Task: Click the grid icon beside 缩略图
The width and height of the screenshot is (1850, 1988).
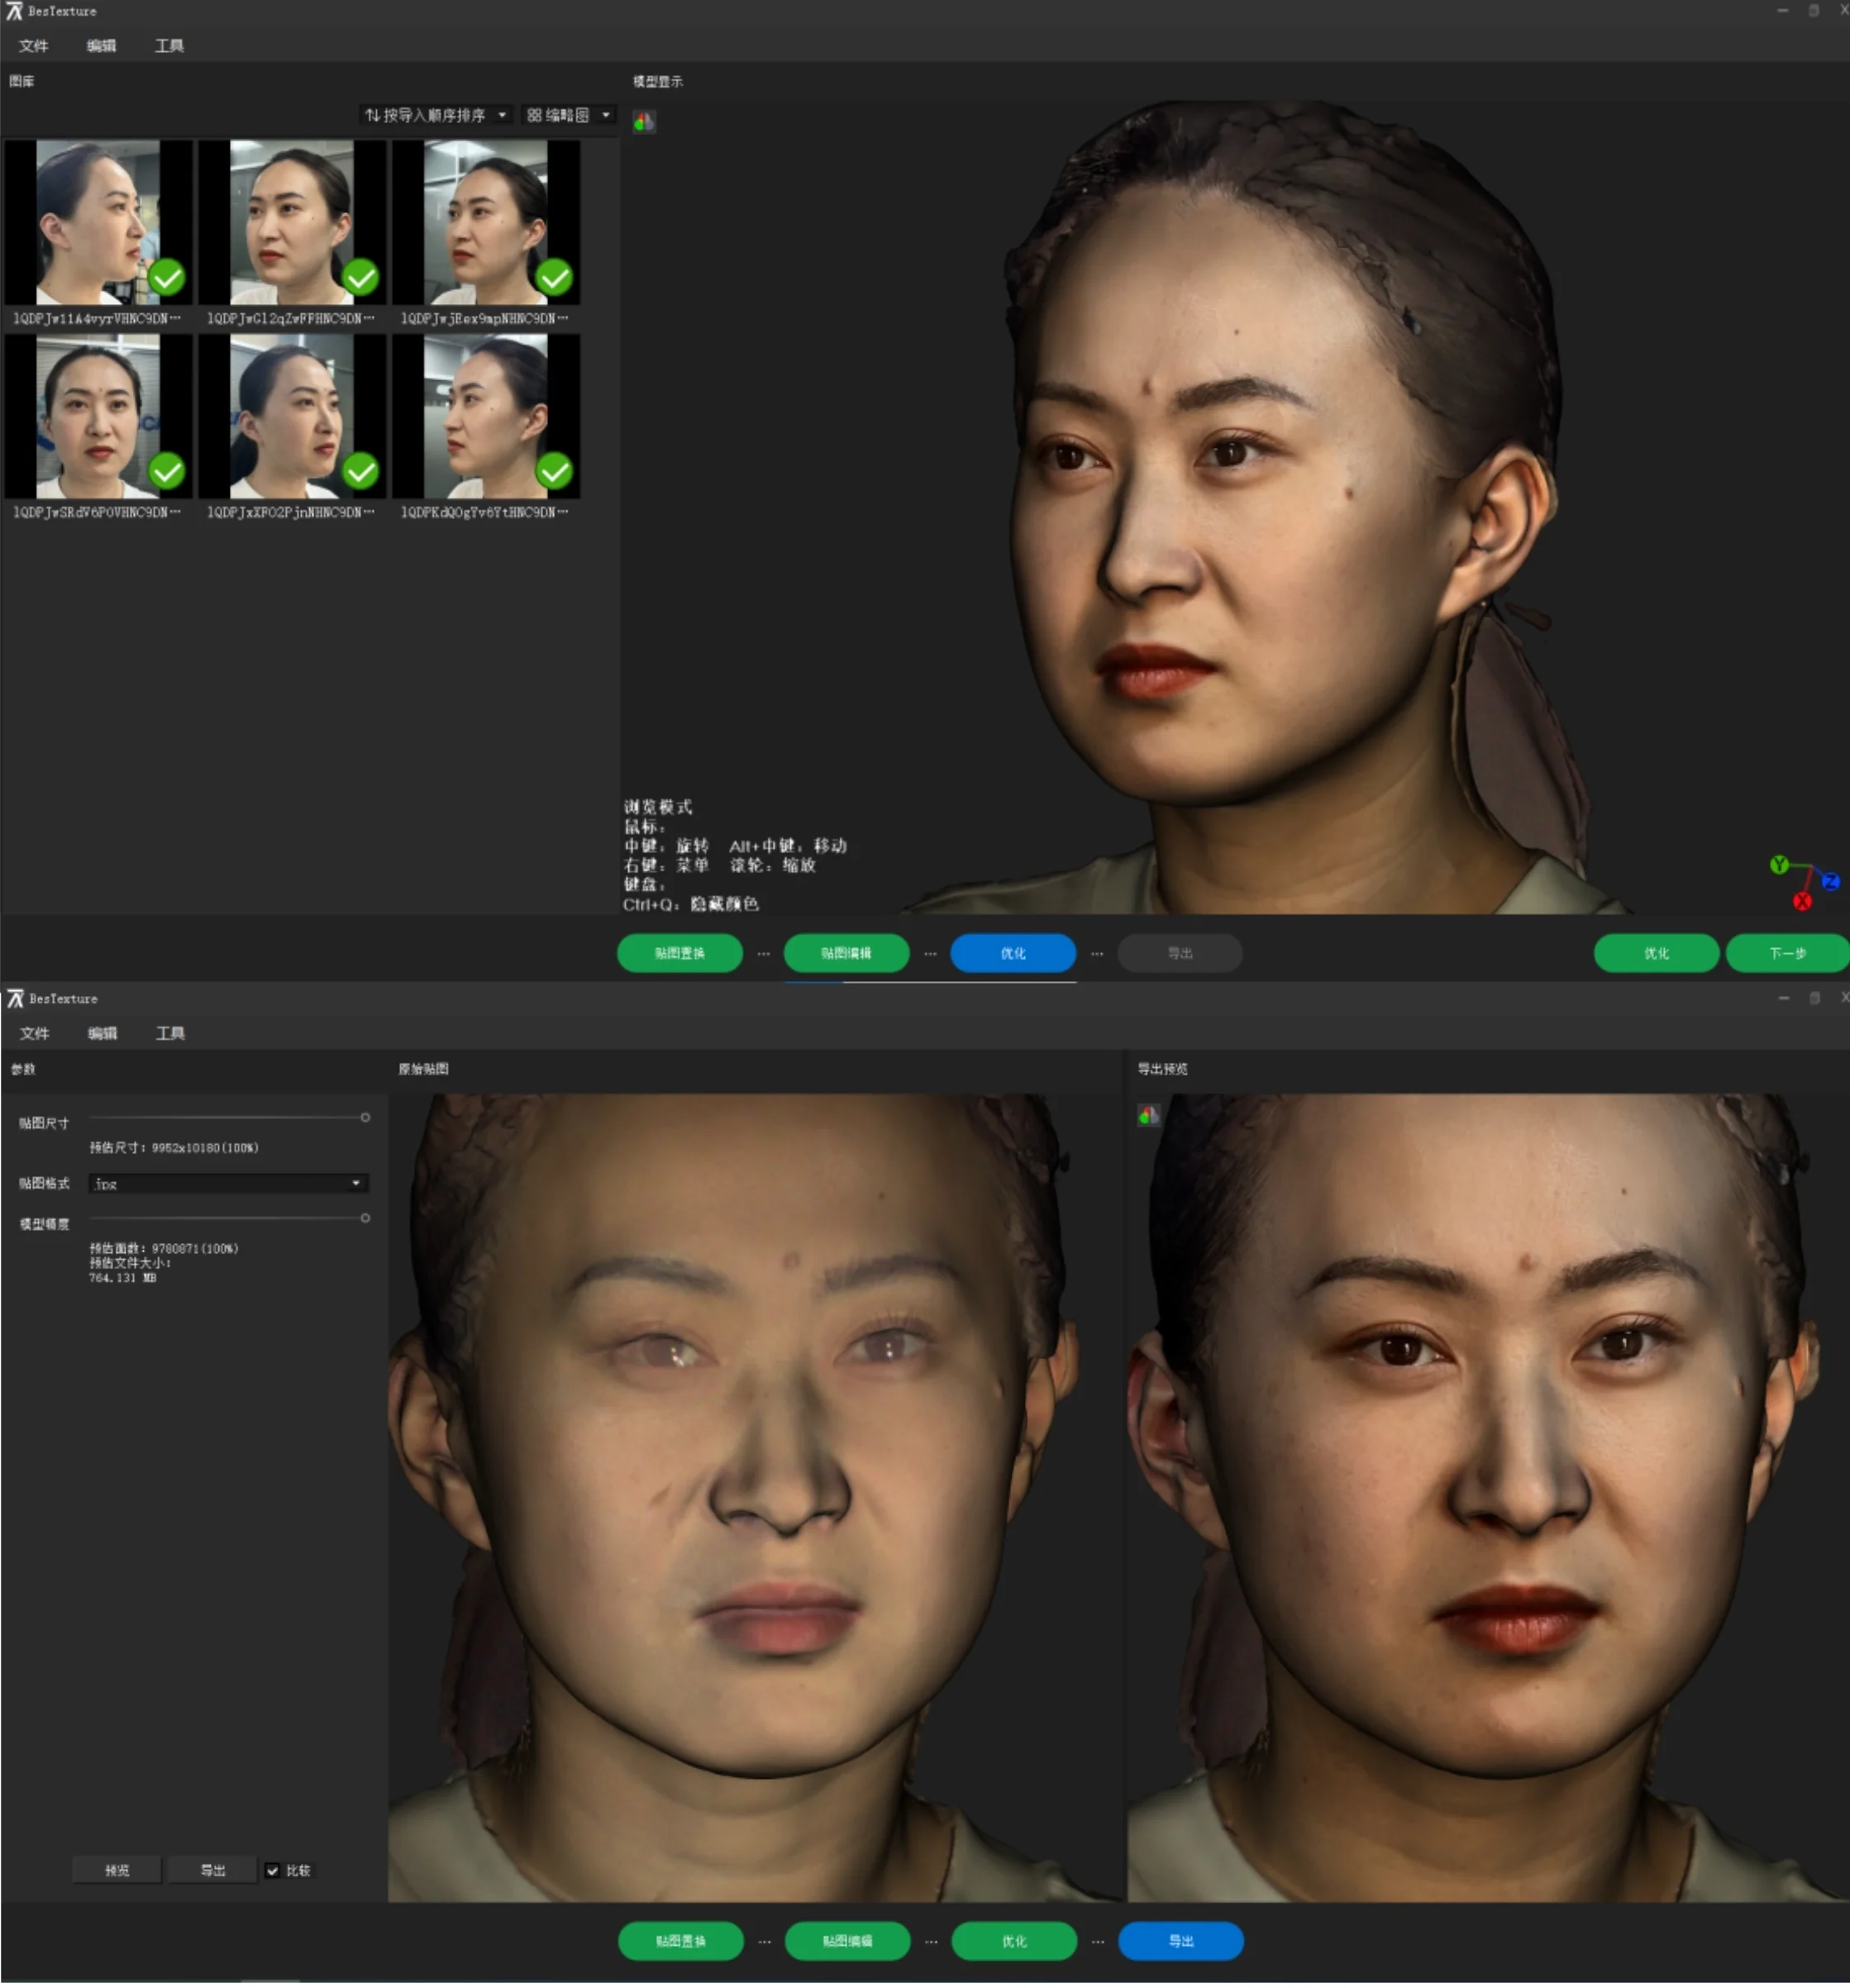Action: (x=534, y=116)
